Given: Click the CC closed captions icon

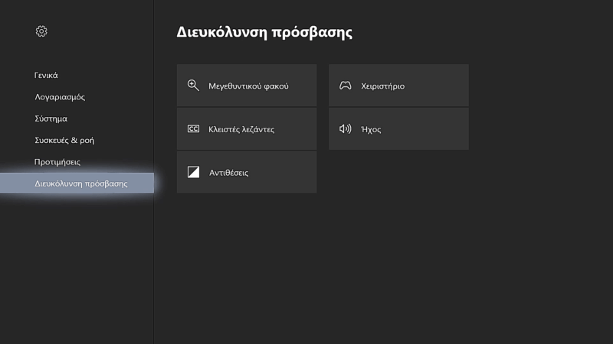Looking at the screenshot, I should point(193,129).
